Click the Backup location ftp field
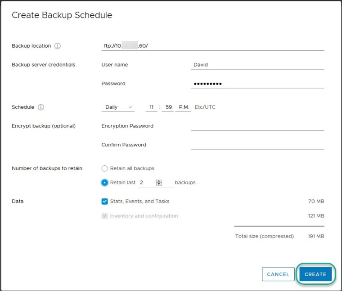Image resolution: width=342 pixels, height=291 pixels. point(213,46)
